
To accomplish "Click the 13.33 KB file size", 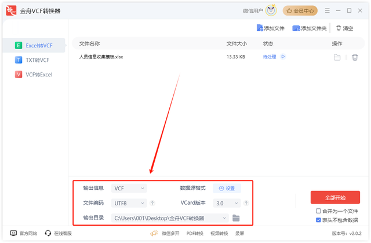I will [x=236, y=57].
